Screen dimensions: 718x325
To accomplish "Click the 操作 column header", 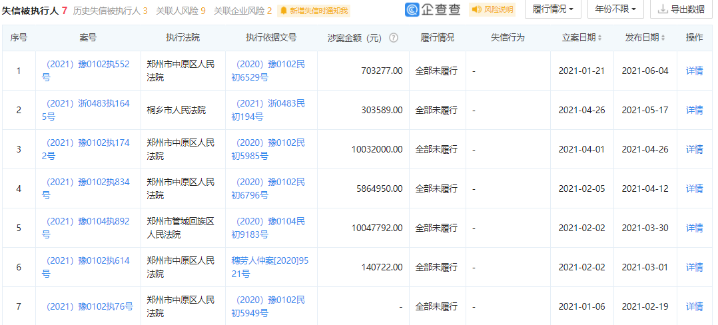I will [x=694, y=38].
